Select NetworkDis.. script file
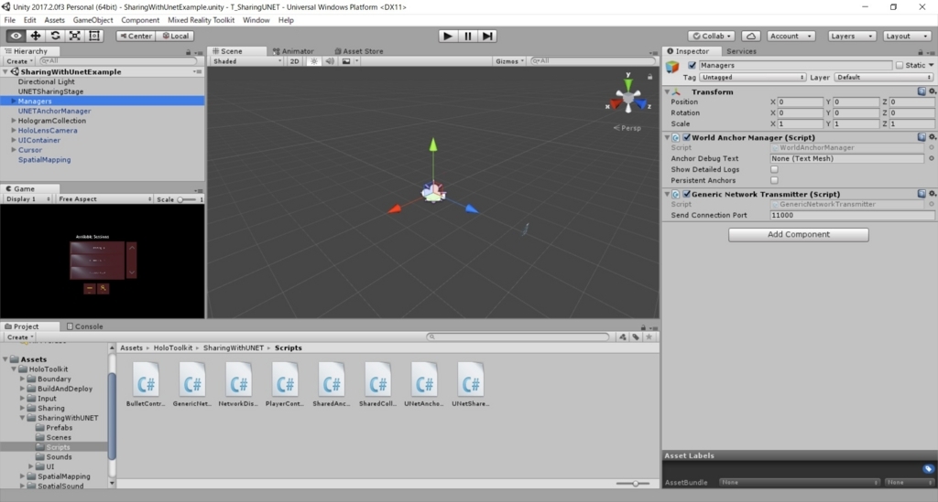938x502 pixels. [x=238, y=384]
